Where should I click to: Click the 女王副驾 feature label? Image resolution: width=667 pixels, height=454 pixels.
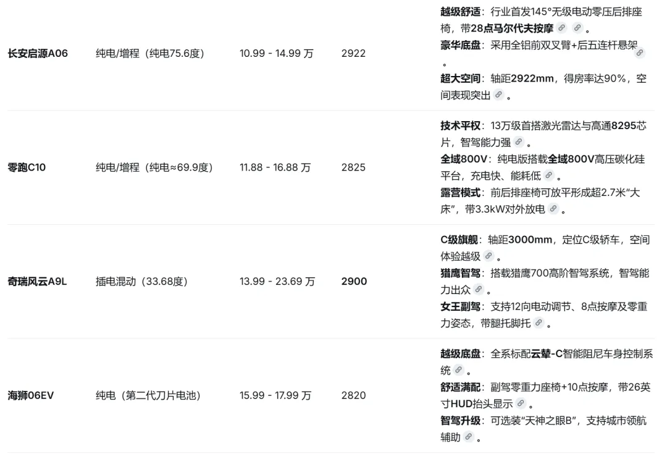click(460, 306)
